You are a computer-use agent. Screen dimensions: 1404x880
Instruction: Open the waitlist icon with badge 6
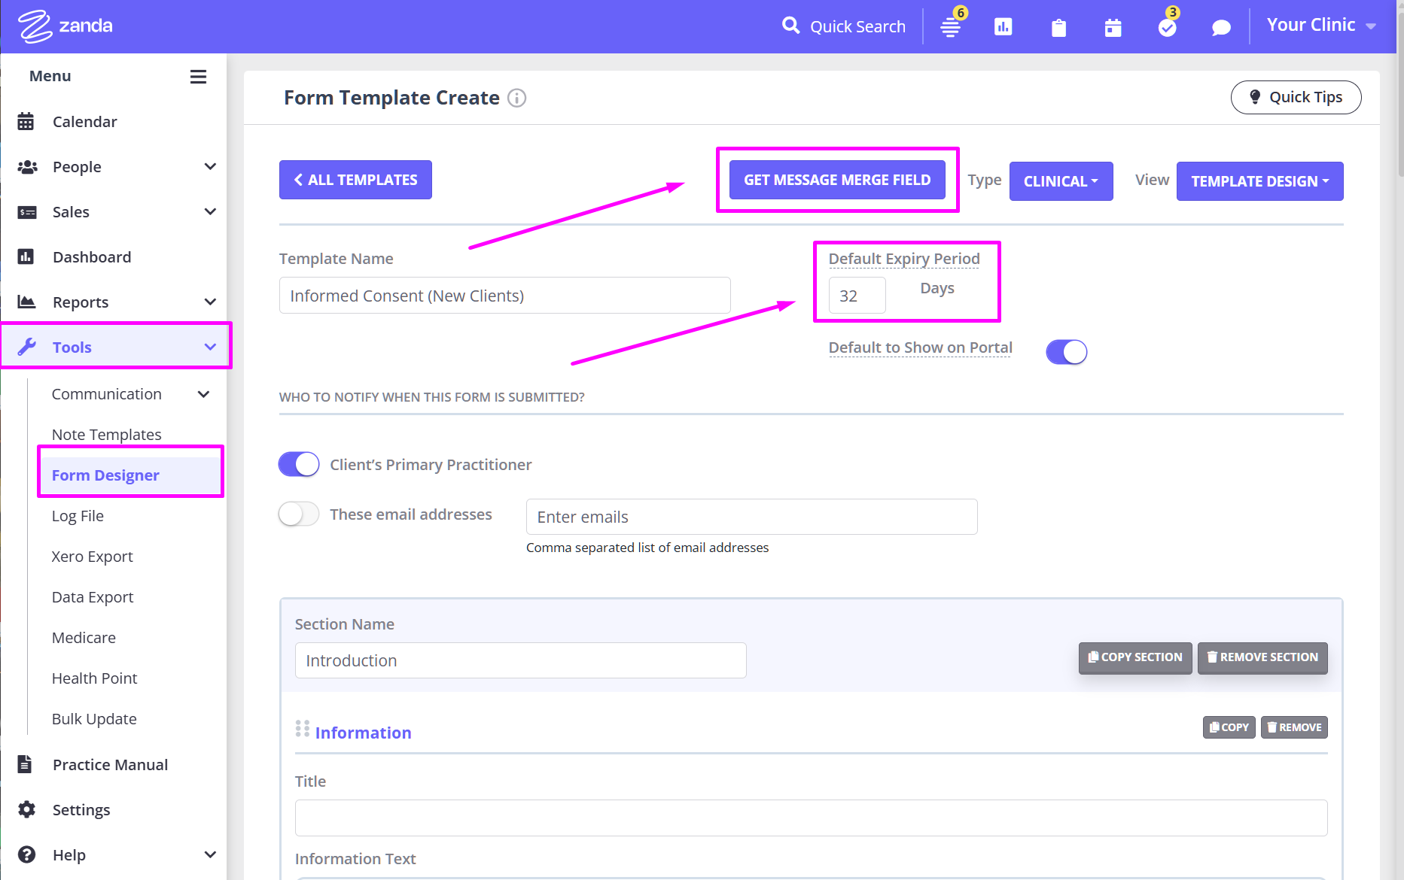pyautogui.click(x=951, y=28)
